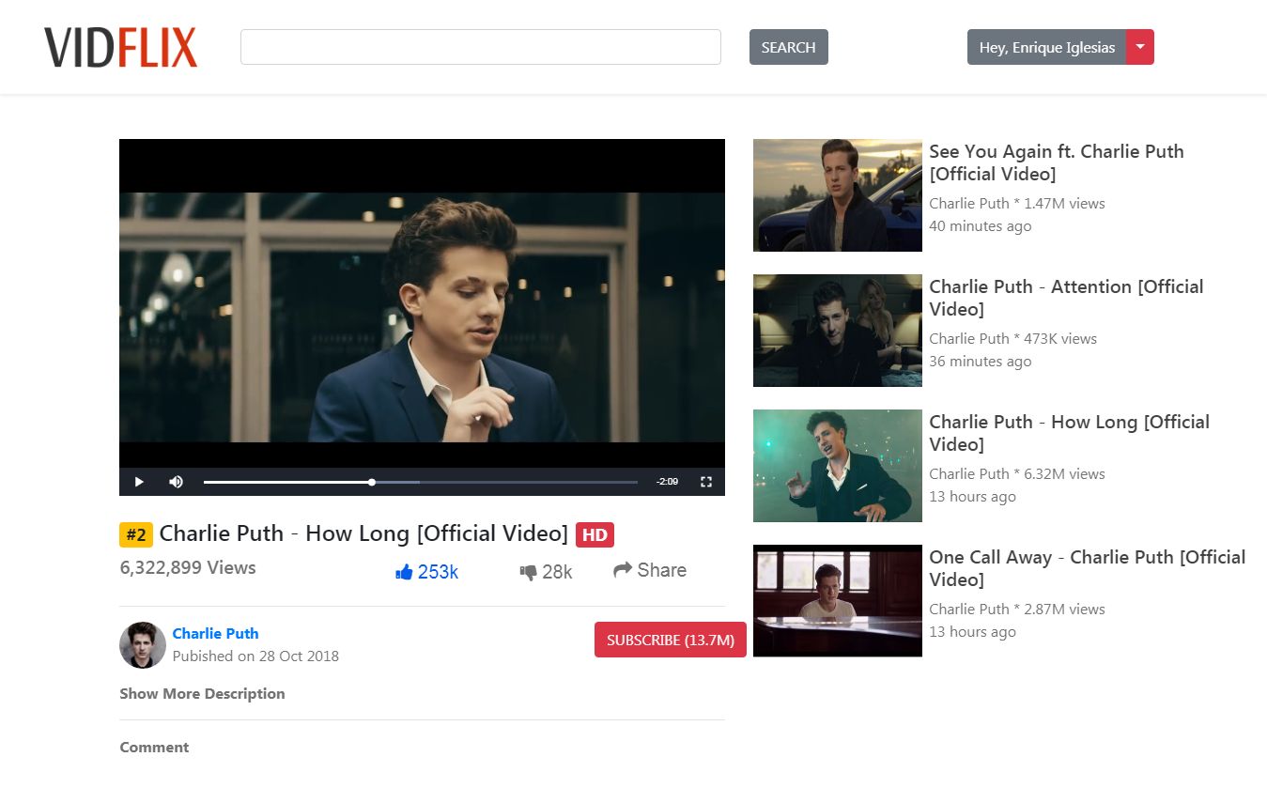Open the Charlie Puth channel name link
This screenshot has width=1267, height=803.
tap(215, 634)
